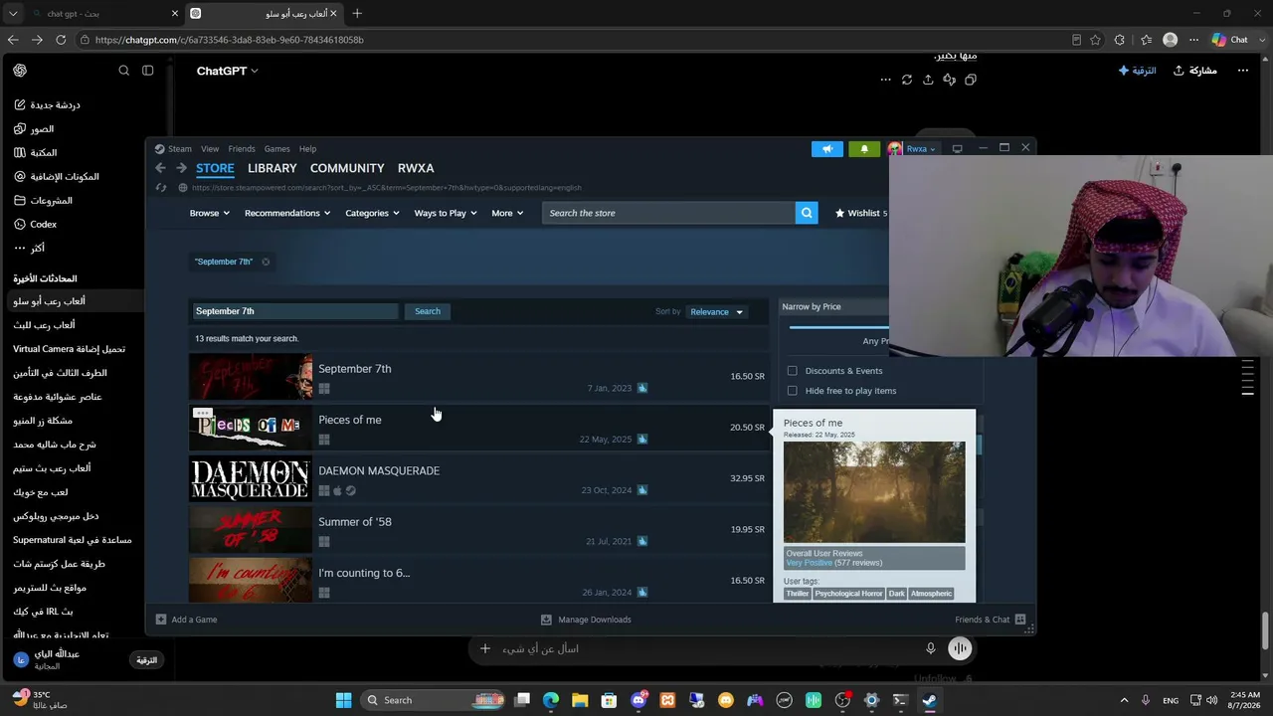This screenshot has height=716, width=1273.
Task: Click the Narrow by Price slider
Action: pos(838,326)
